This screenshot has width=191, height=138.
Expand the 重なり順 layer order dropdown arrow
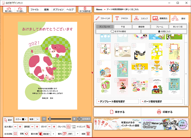(53, 134)
